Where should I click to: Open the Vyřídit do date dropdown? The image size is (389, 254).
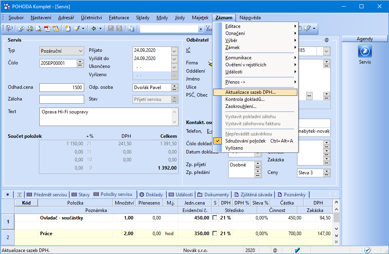(x=174, y=59)
